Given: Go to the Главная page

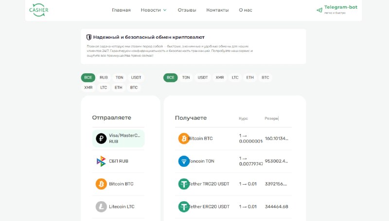Looking at the screenshot, I should click(121, 10).
